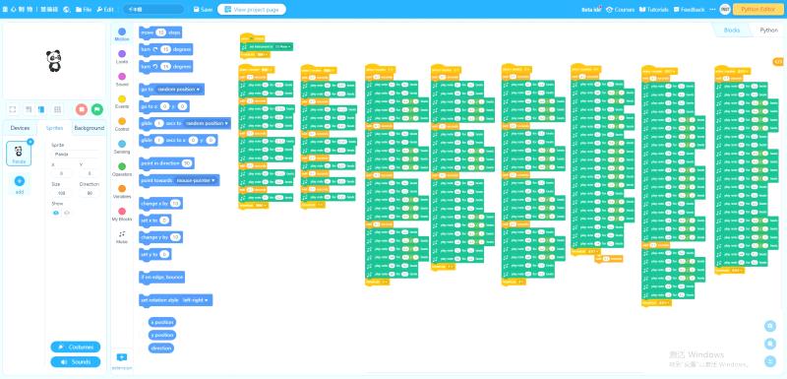Select the Motion blue color category circle
Image resolution: width=787 pixels, height=379 pixels.
pyautogui.click(x=122, y=32)
